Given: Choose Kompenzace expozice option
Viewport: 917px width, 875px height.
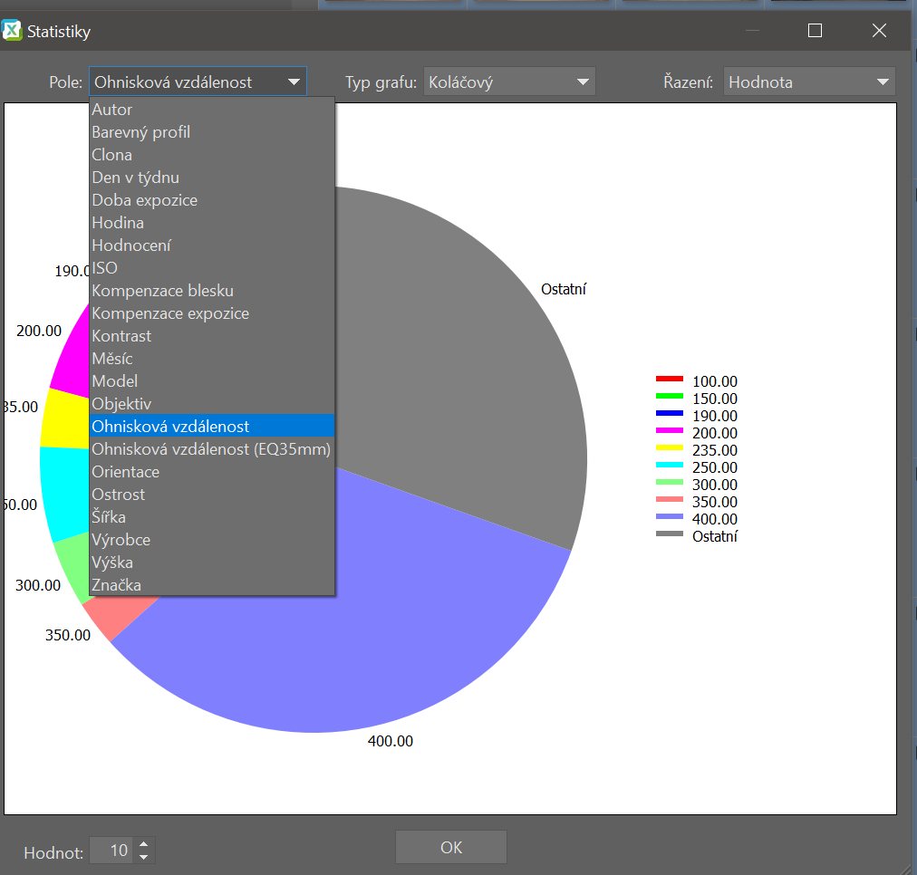Looking at the screenshot, I should (x=212, y=313).
